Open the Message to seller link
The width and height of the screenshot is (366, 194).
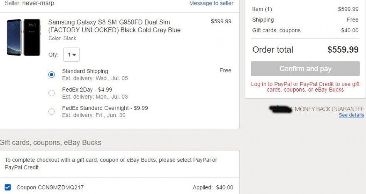tap(211, 3)
